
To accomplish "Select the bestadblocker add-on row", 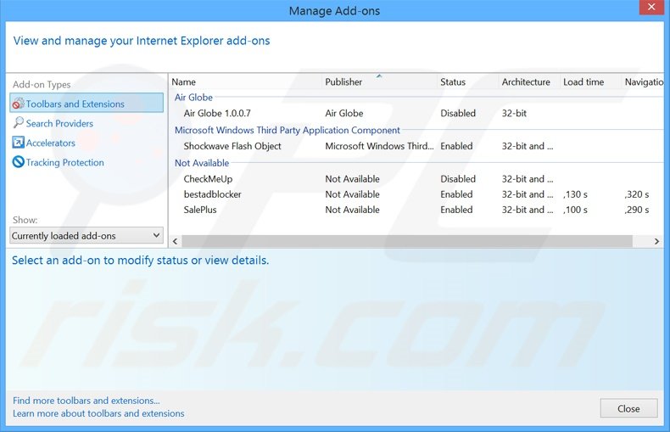I will 417,194.
